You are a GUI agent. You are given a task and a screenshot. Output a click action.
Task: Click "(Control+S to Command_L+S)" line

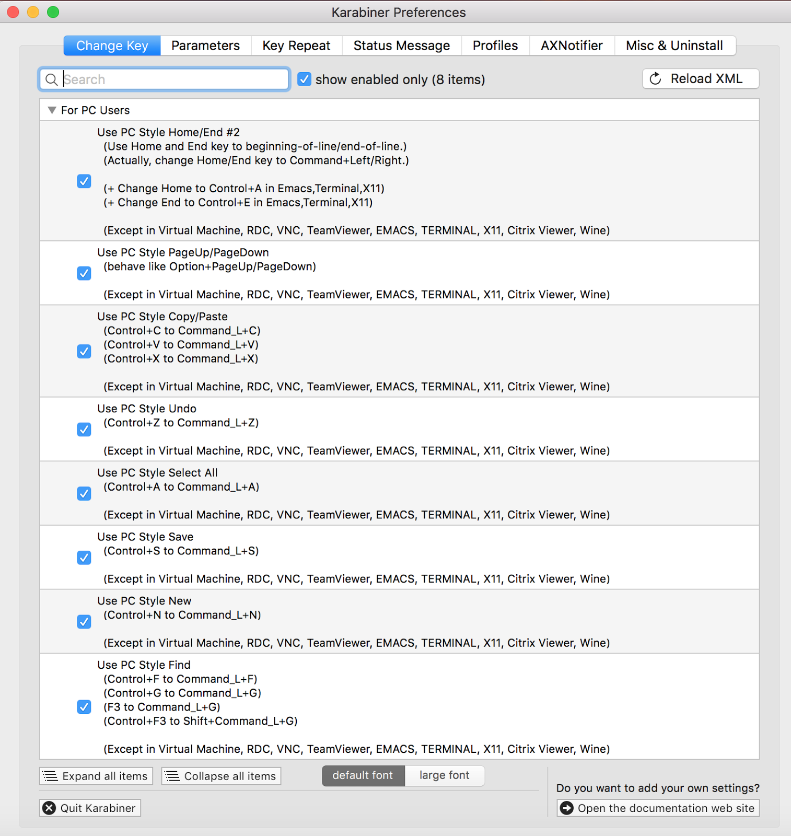pyautogui.click(x=181, y=551)
